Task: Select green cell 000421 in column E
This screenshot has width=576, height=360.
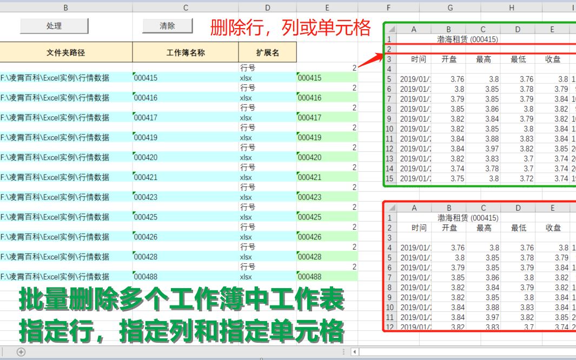Action: [x=327, y=177]
